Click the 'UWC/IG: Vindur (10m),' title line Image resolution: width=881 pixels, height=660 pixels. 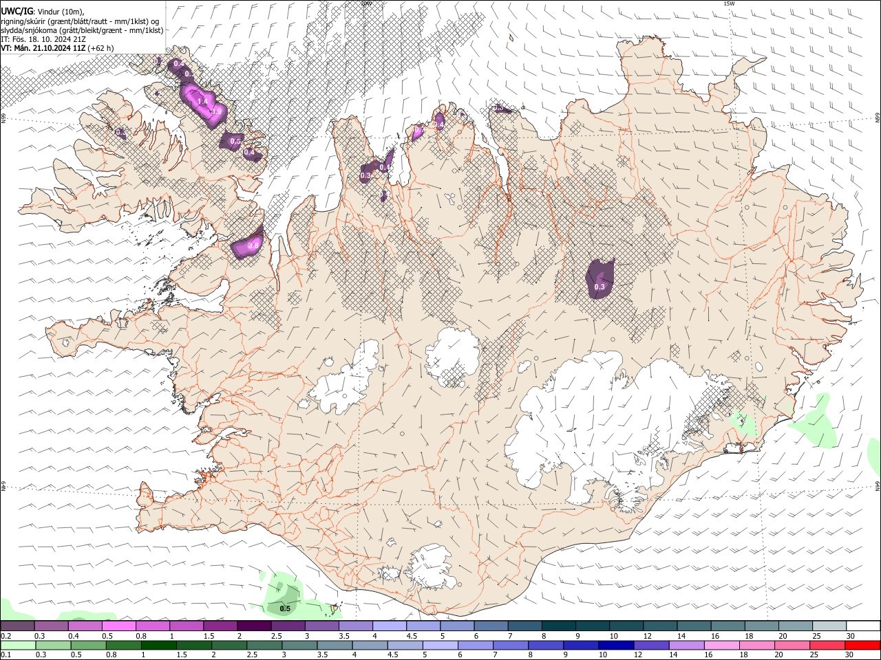point(43,11)
